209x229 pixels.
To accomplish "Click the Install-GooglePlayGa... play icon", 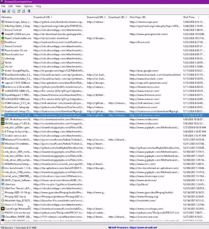I will click(3, 71).
